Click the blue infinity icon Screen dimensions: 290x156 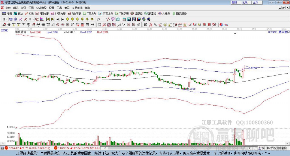pos(226,25)
